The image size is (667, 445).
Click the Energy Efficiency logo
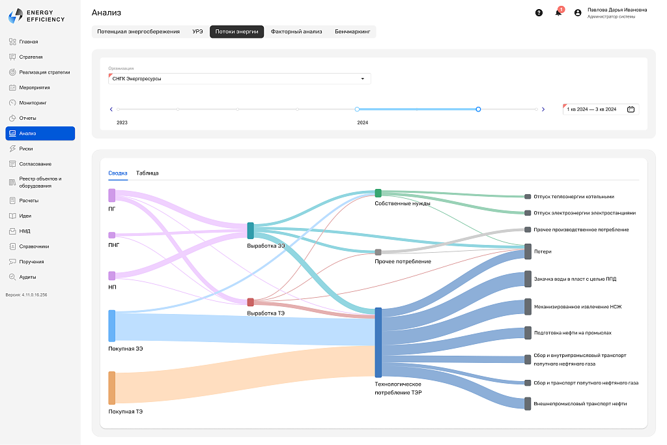(x=37, y=16)
